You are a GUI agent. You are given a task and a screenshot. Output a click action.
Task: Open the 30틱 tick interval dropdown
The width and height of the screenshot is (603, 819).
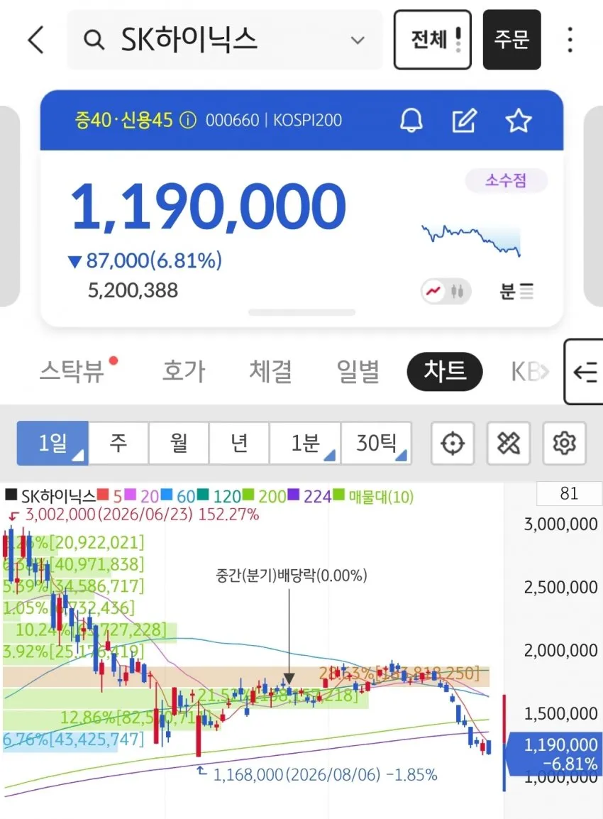pos(377,444)
